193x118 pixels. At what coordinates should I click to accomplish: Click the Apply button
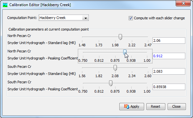click(x=132, y=106)
